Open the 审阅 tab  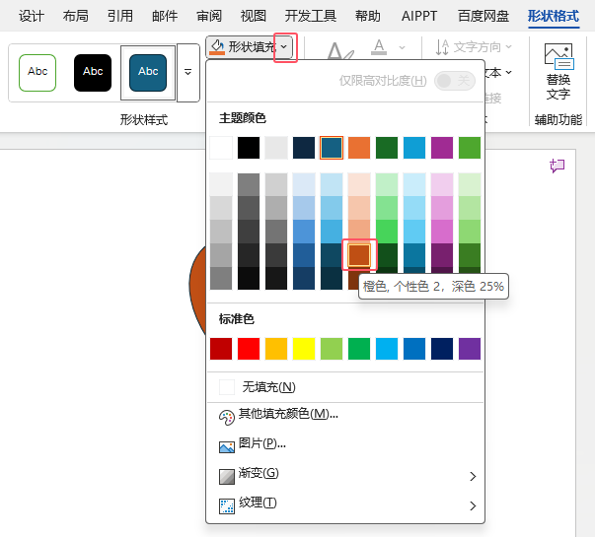click(x=209, y=16)
